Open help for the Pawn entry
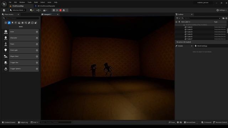This screenshot has height=128, width=228. click(x=37, y=44)
